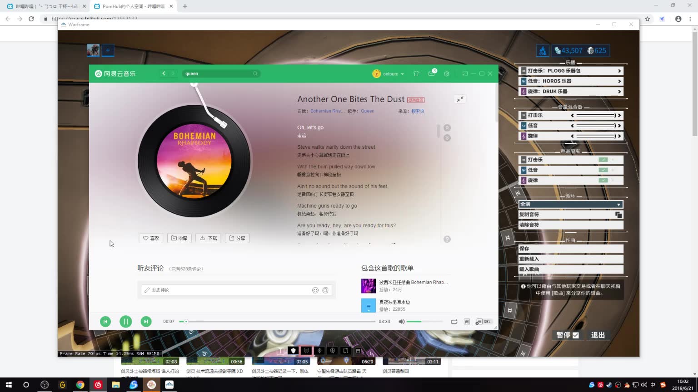Click the NetEase Cloud Music logo

point(115,73)
